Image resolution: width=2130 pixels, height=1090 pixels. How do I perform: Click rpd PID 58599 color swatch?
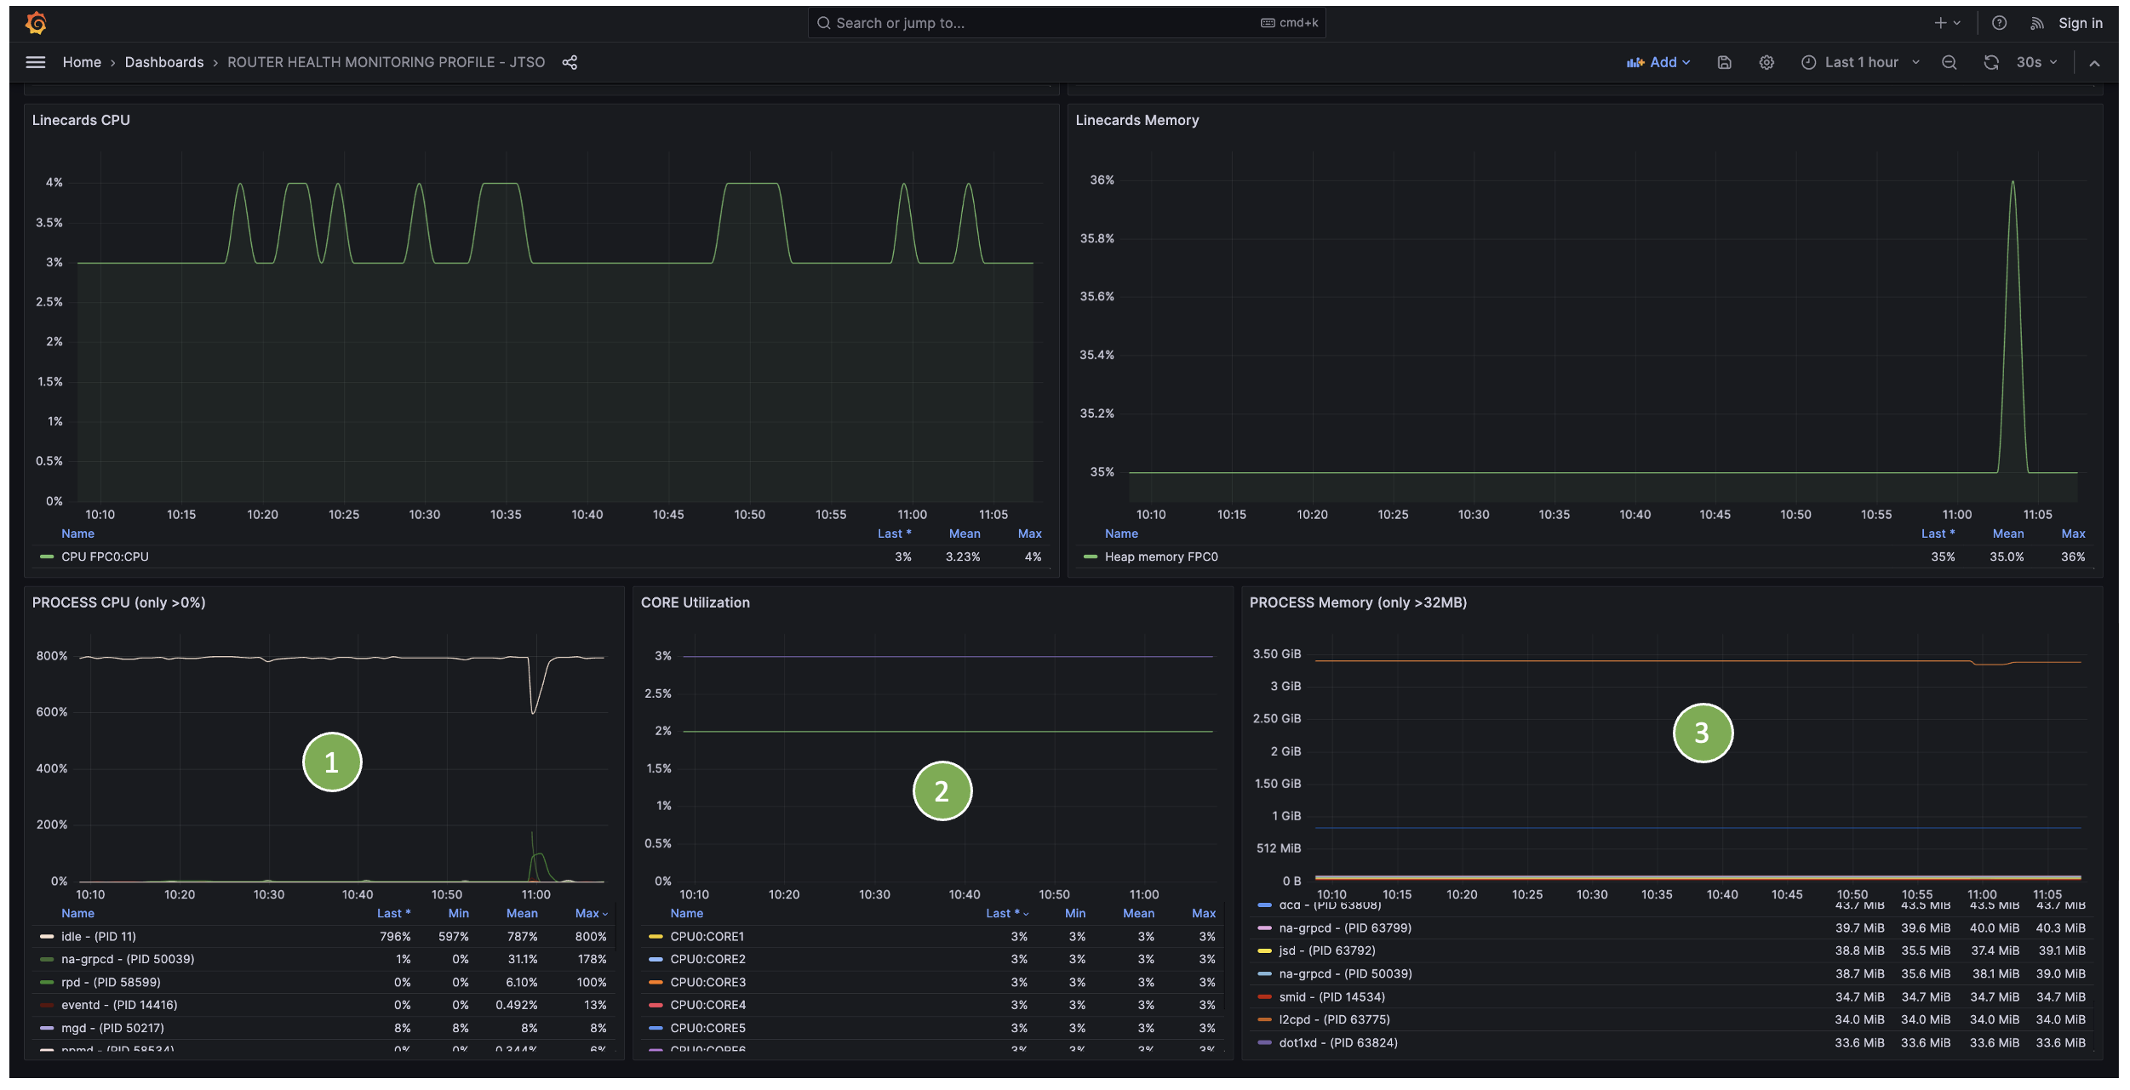[47, 983]
